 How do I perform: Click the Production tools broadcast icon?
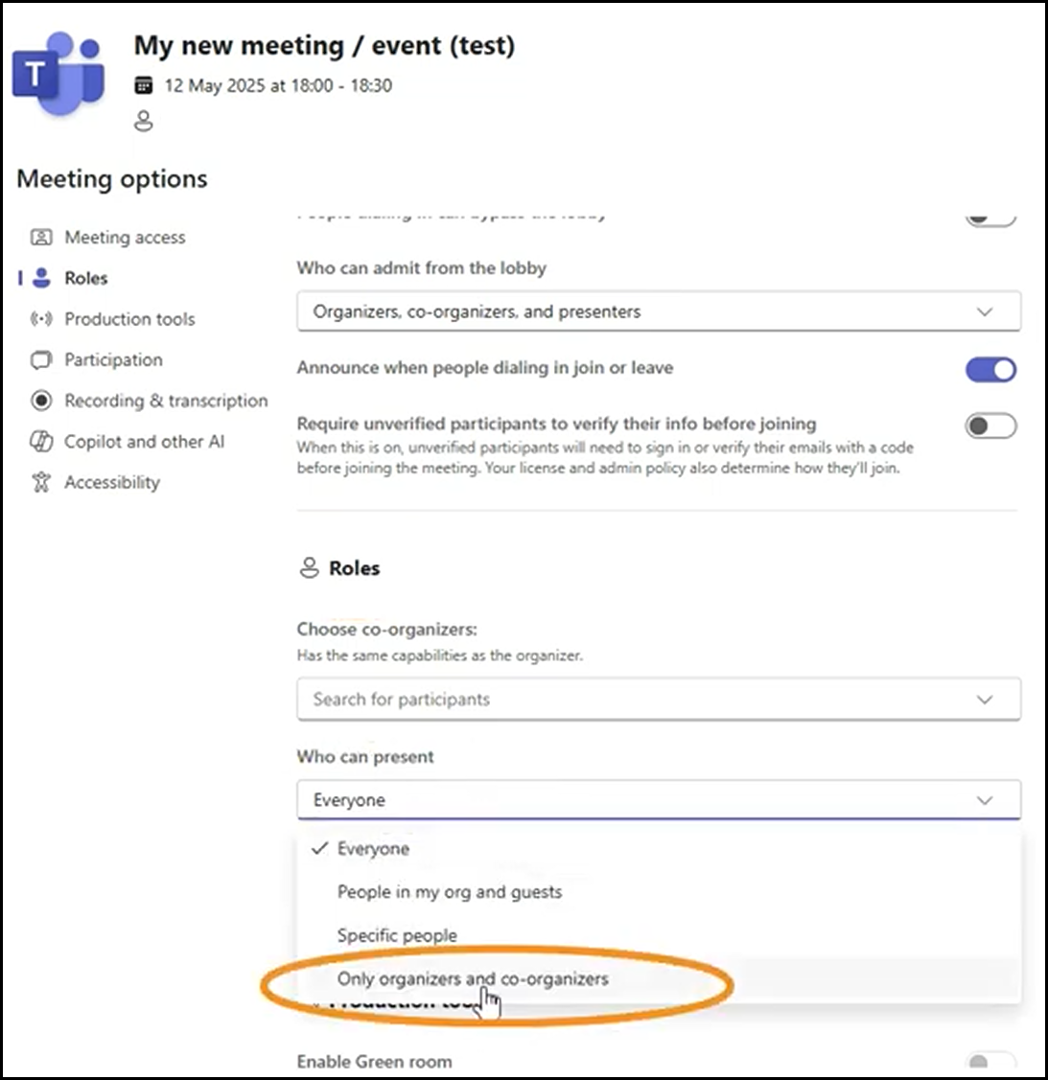[41, 319]
